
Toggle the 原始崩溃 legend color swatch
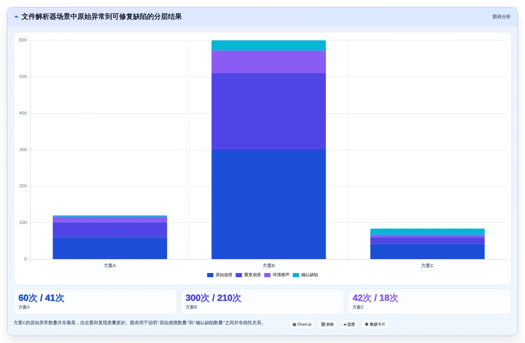(210, 275)
